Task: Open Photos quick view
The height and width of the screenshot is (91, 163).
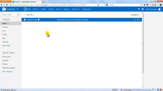Action: tap(5, 64)
